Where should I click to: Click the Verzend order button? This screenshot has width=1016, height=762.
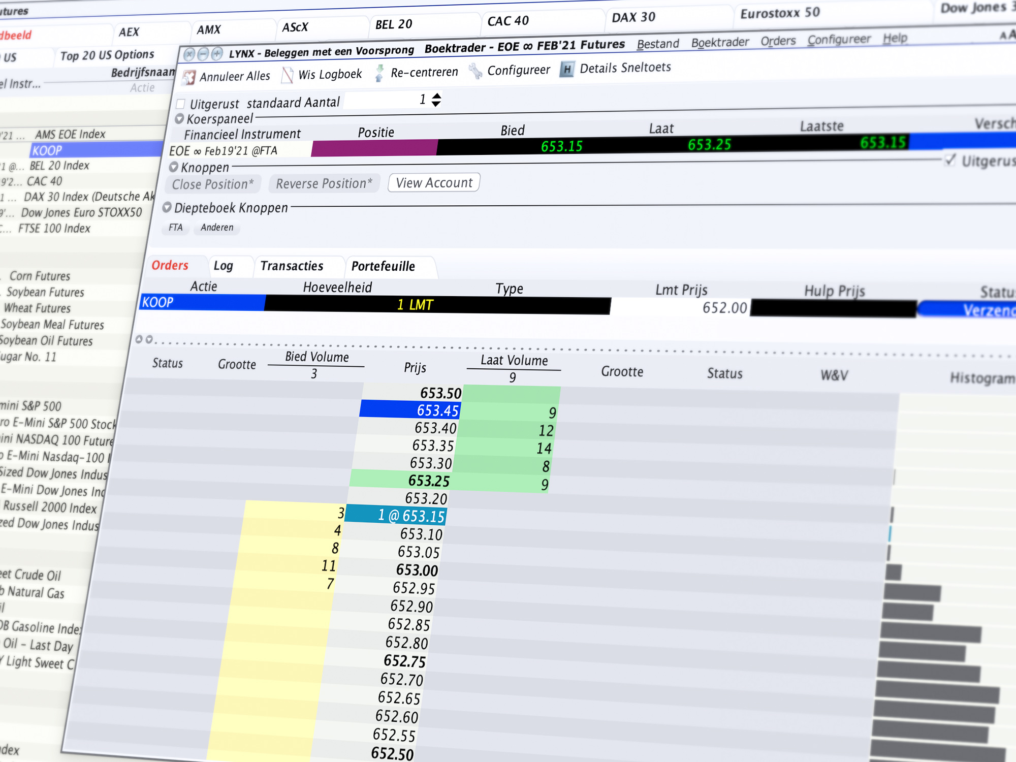(968, 309)
